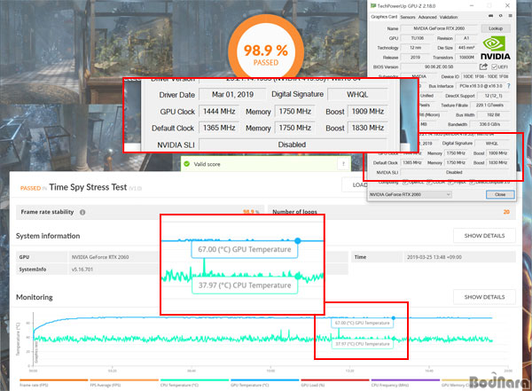532x391 pixels.
Task: Click SHOW DETAILS for Monitoring
Action: [484, 297]
